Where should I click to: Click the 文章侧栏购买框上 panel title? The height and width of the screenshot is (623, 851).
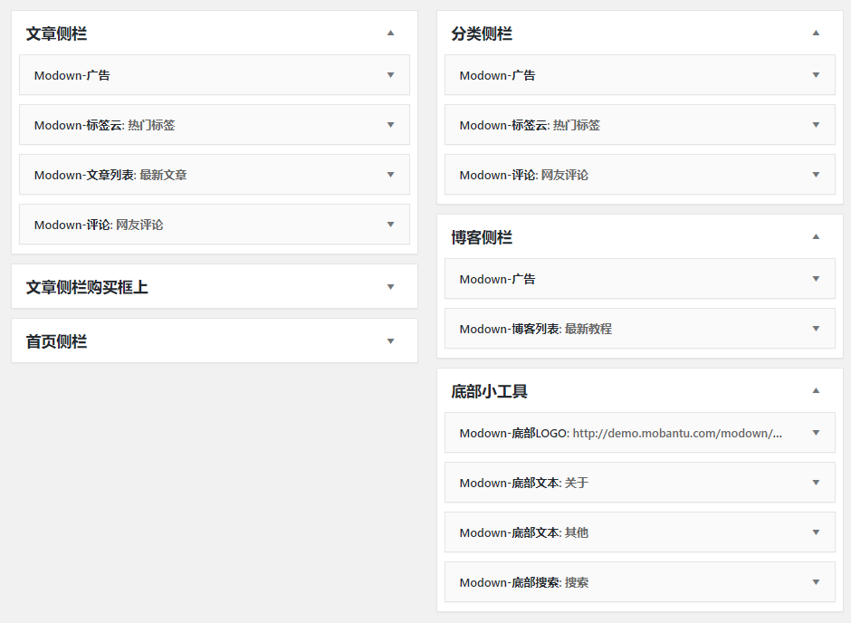[87, 287]
